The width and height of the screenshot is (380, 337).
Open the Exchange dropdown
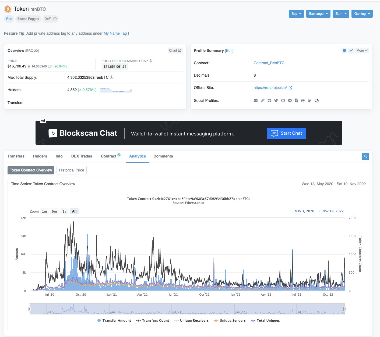coord(318,14)
